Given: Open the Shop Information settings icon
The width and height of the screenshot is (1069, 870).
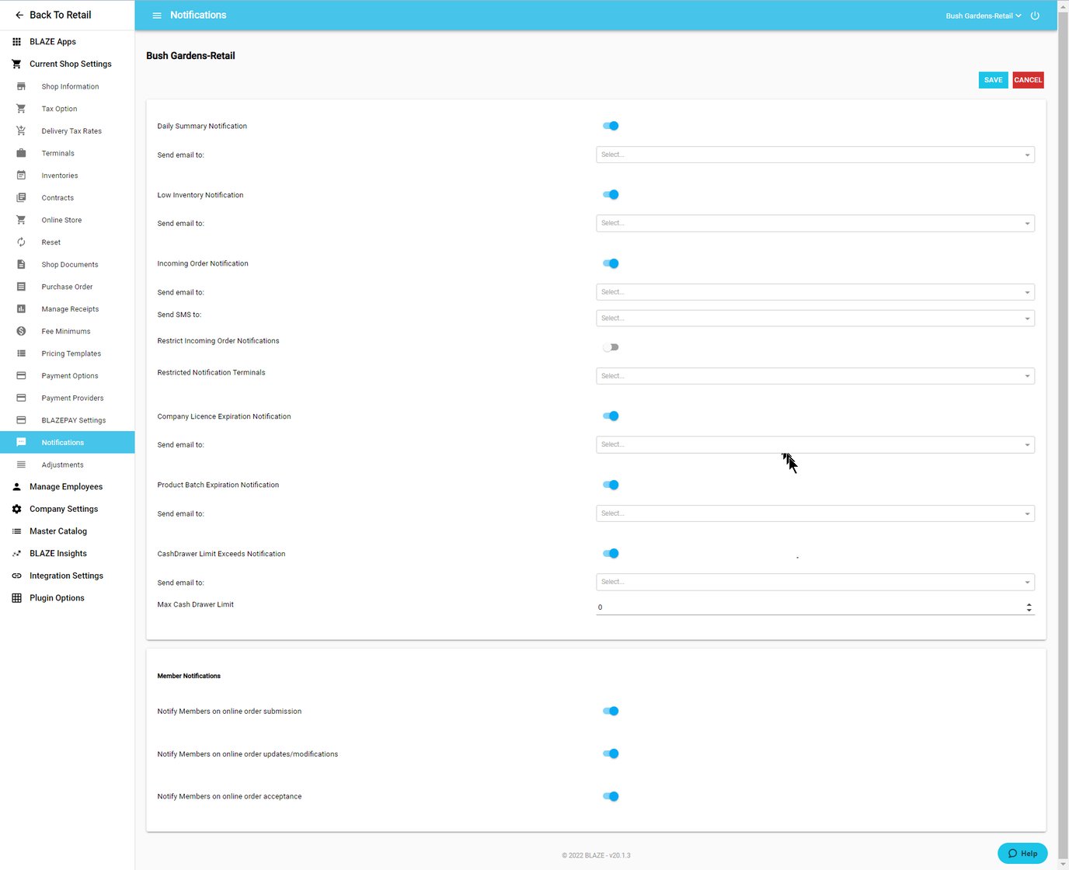Looking at the screenshot, I should point(21,86).
